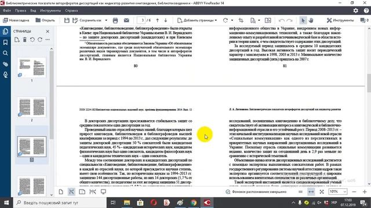Screen dimensions: 371x208
Task: Add a page in the Pages panel
Action: coord(17,40)
